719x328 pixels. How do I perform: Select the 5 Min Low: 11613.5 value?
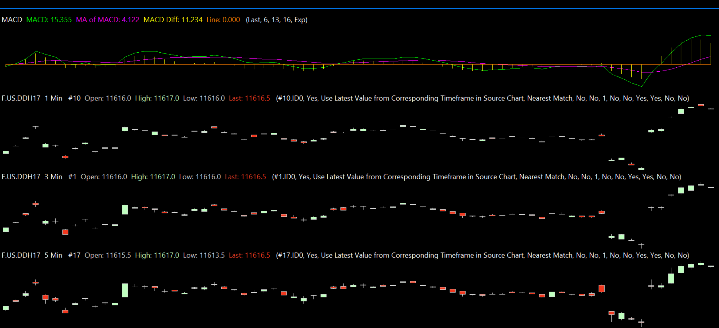point(204,255)
